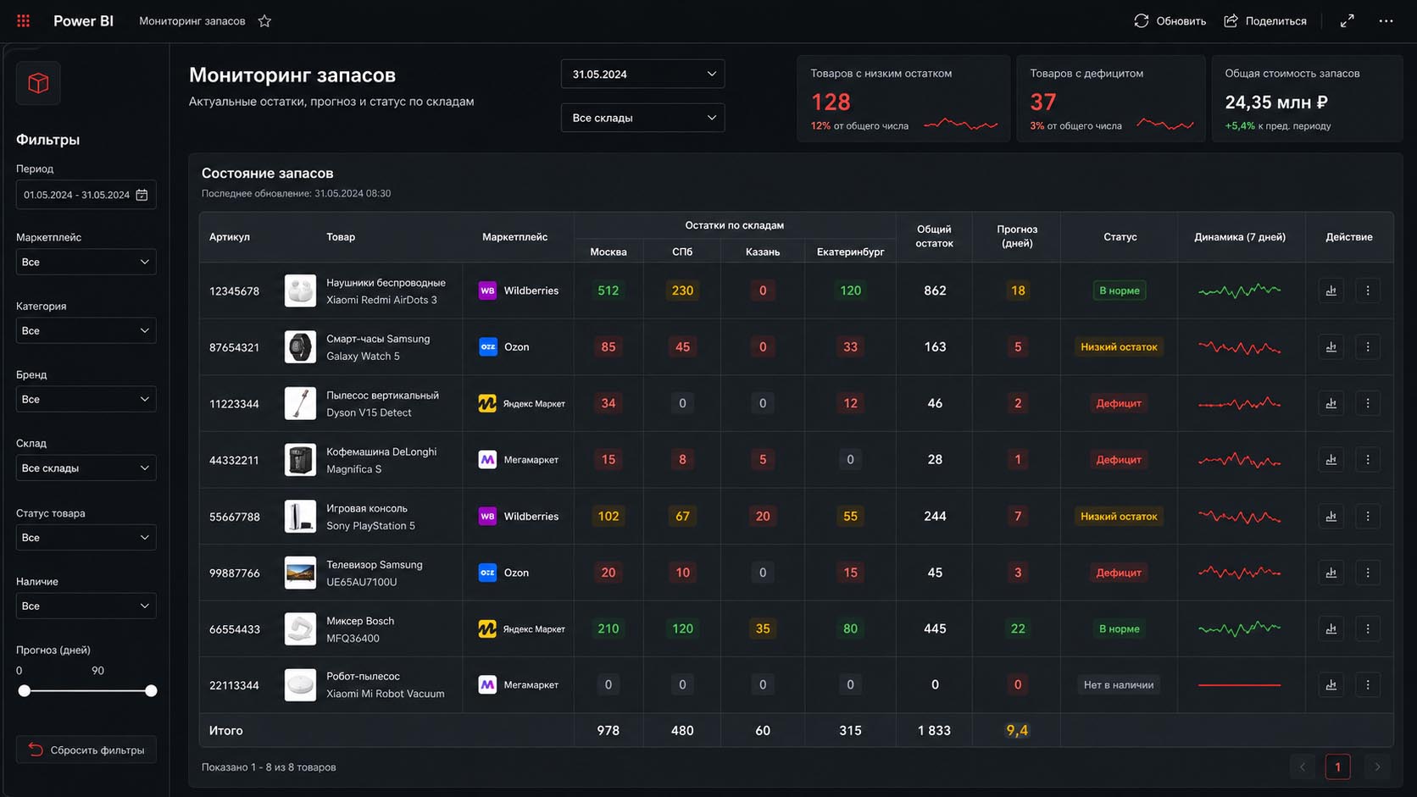Open row menu for Sony PlayStation 5

pos(1368,516)
